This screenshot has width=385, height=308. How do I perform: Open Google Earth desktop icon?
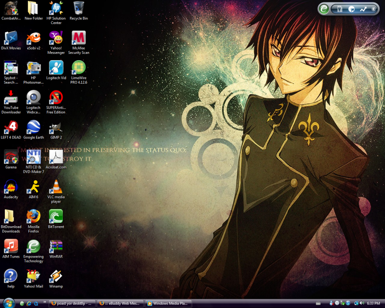click(x=34, y=127)
